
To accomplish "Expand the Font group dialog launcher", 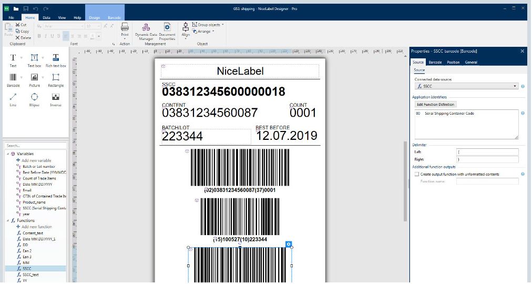I will point(114,44).
